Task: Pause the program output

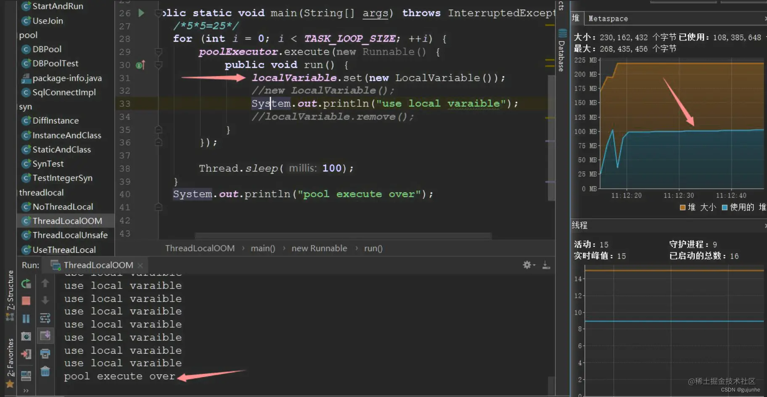Action: pyautogui.click(x=26, y=319)
